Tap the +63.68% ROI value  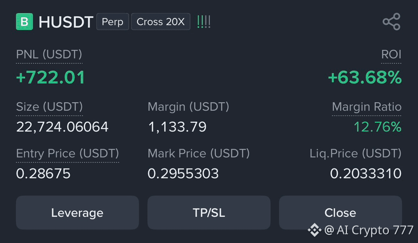365,77
